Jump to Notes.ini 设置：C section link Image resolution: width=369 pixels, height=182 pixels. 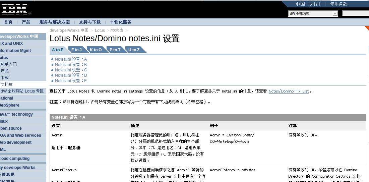[71, 70]
